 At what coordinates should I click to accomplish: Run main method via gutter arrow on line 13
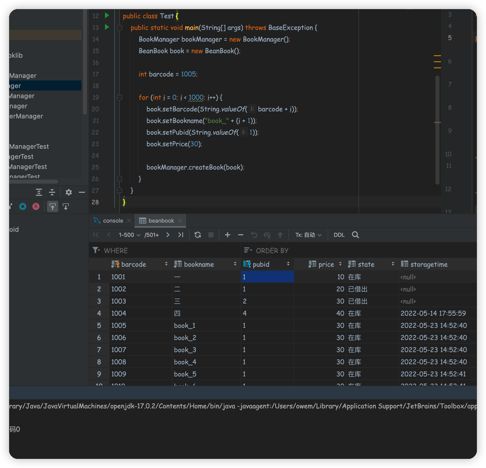point(107,27)
